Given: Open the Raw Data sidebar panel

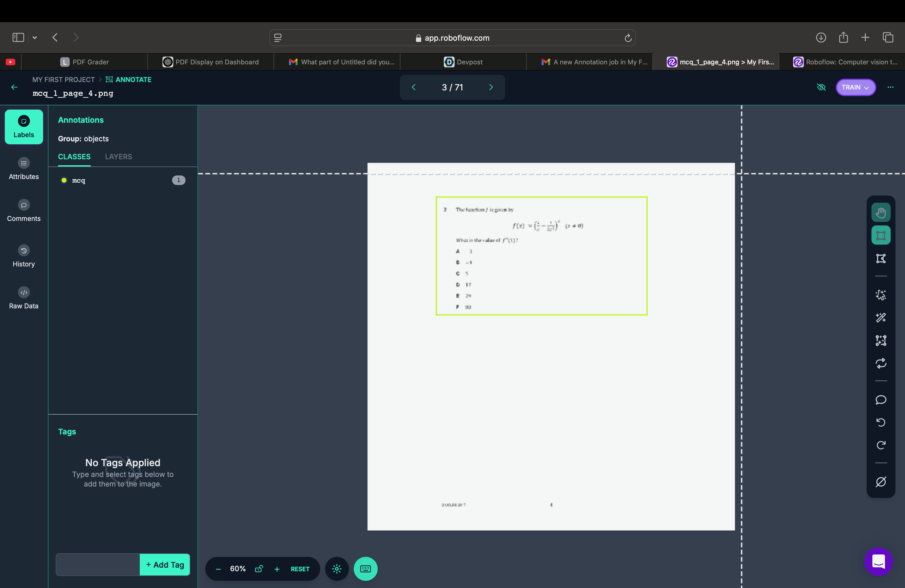Looking at the screenshot, I should click(24, 298).
